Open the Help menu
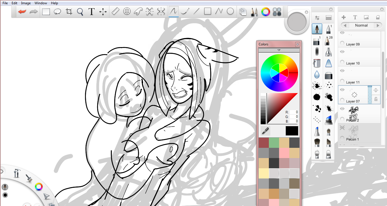The height and width of the screenshot is (206, 387). [x=54, y=3]
